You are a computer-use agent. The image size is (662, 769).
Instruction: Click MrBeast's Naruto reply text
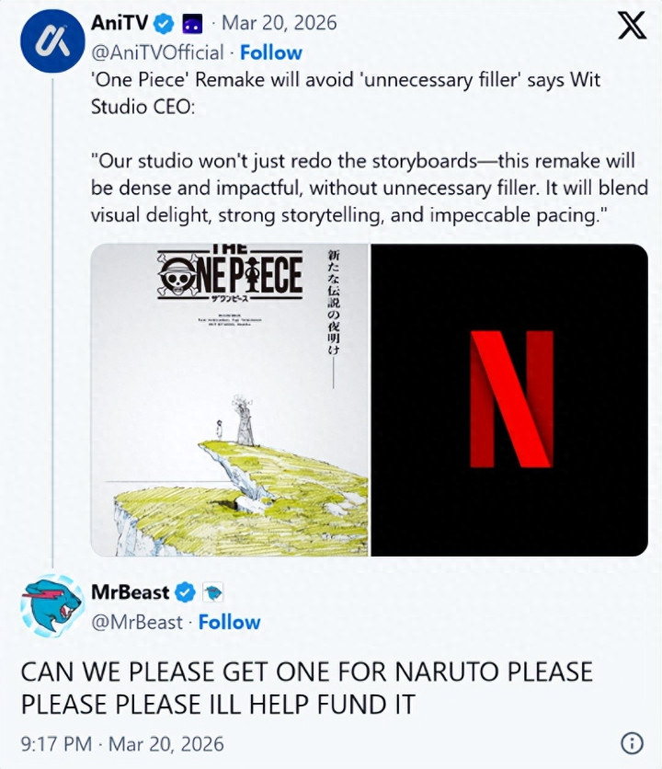coord(307,687)
